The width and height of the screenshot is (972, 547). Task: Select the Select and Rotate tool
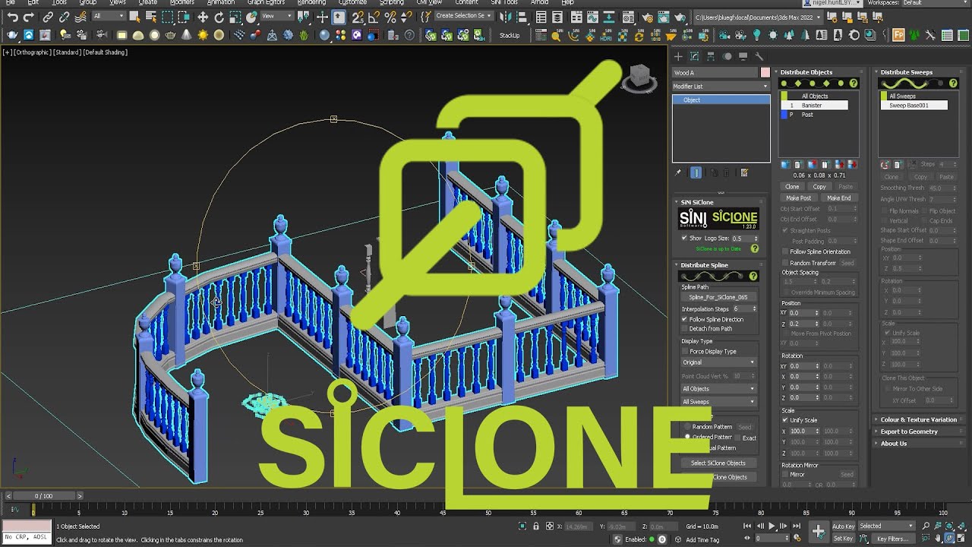tap(219, 17)
